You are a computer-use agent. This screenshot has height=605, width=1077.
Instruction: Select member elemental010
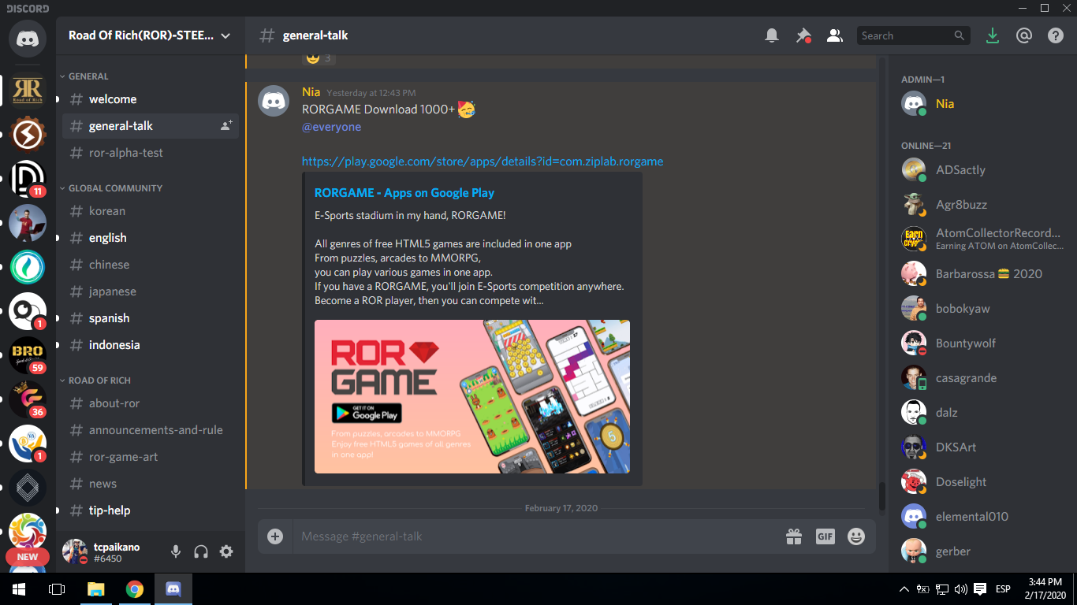click(x=981, y=517)
